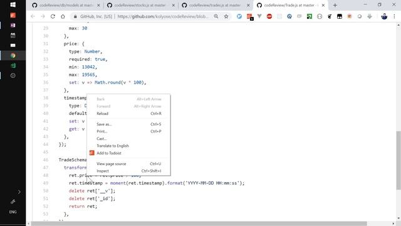Open Todoist app in the taskbar
This screenshot has width=401, height=226.
pyautogui.click(x=13, y=15)
